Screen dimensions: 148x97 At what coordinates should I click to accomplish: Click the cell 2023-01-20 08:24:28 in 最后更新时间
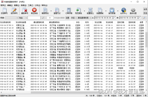[39, 73]
